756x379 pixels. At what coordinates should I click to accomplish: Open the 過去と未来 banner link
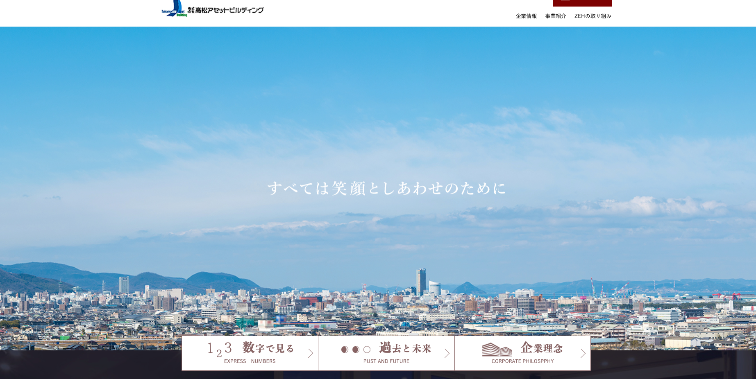click(x=386, y=353)
